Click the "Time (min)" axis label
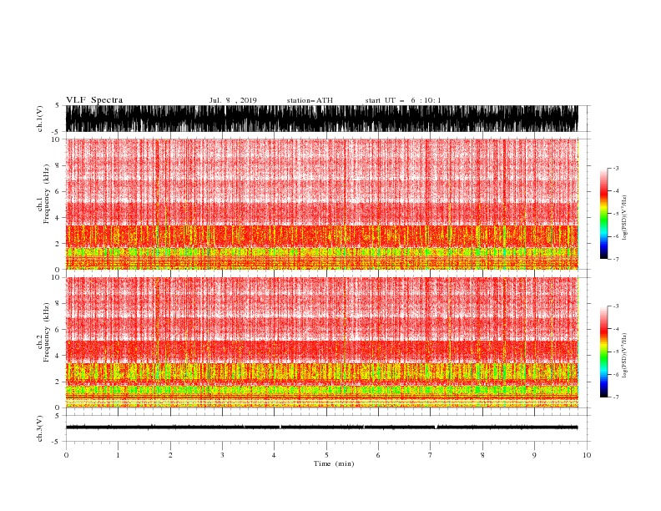This screenshot has width=661, height=511. [x=334, y=463]
